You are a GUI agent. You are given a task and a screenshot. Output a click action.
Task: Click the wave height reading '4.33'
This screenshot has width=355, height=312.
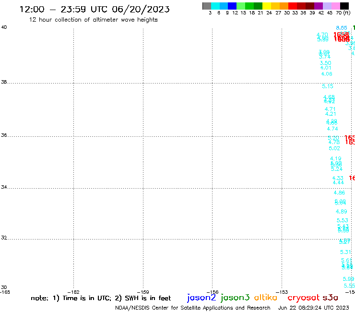(338, 178)
